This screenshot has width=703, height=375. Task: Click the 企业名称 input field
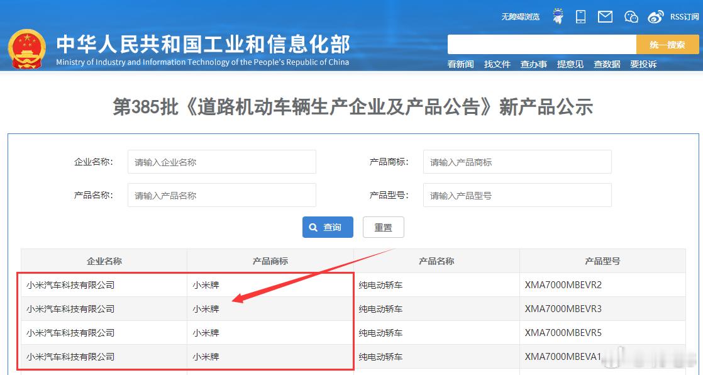(222, 162)
